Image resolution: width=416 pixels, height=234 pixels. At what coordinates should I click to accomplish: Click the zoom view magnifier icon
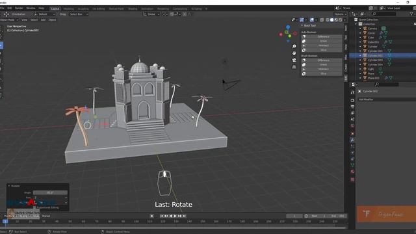[x=294, y=46]
